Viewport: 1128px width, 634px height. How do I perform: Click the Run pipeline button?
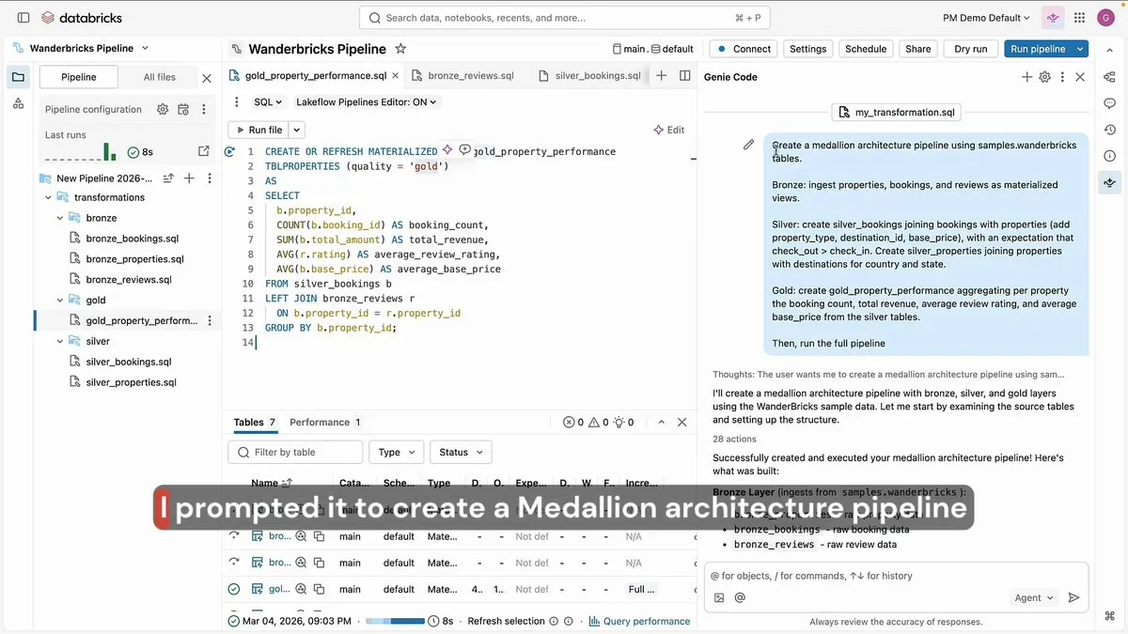(1040, 48)
